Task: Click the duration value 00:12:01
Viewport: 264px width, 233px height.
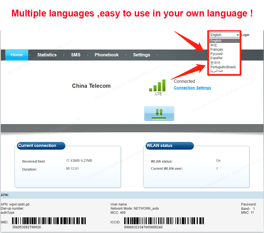Action: (72, 169)
